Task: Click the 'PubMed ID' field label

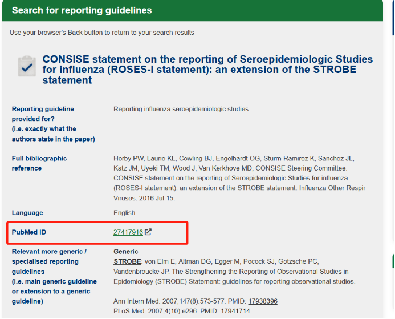Action: (x=28, y=232)
